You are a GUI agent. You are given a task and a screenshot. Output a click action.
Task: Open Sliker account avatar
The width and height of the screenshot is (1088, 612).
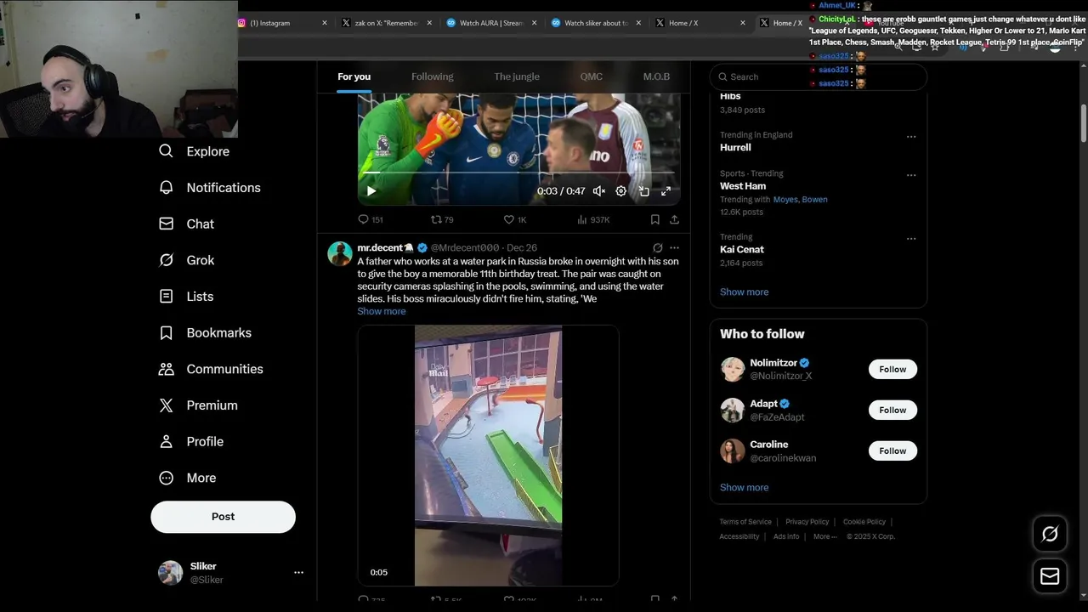point(170,573)
